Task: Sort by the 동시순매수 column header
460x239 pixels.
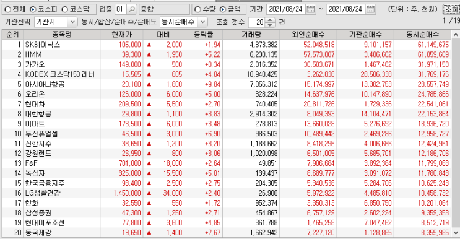Action: pyautogui.click(x=422, y=34)
